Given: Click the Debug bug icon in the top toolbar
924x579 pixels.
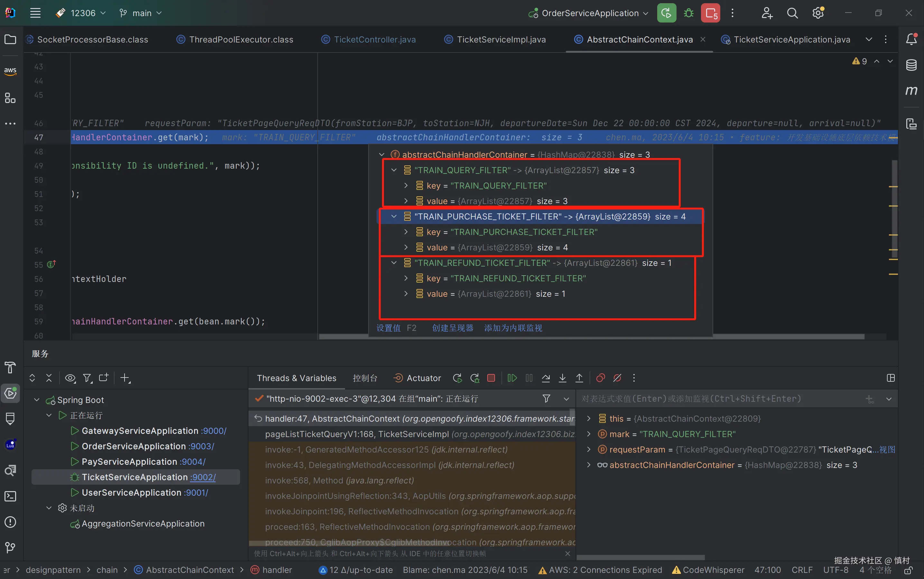Looking at the screenshot, I should pos(688,14).
